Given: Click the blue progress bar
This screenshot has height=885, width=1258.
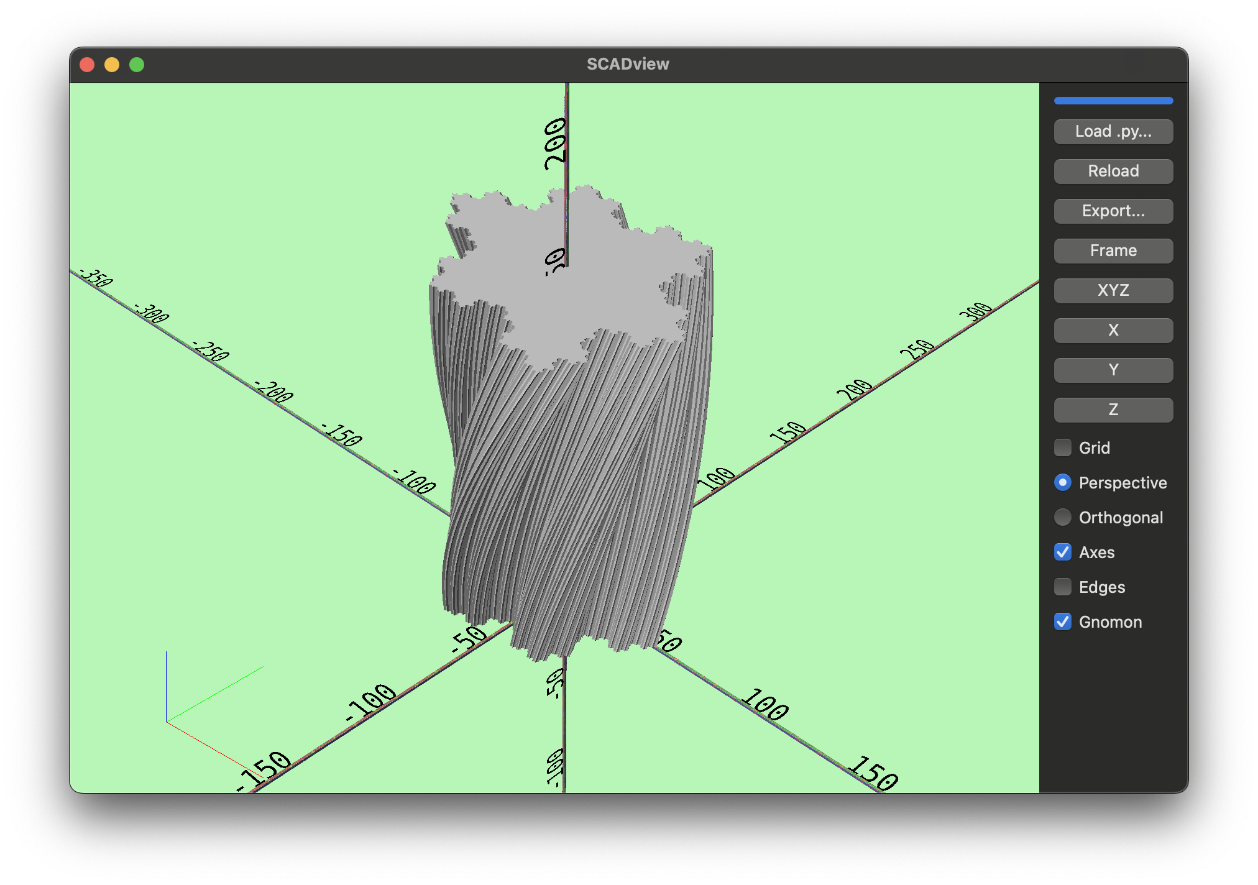Looking at the screenshot, I should click(1113, 101).
